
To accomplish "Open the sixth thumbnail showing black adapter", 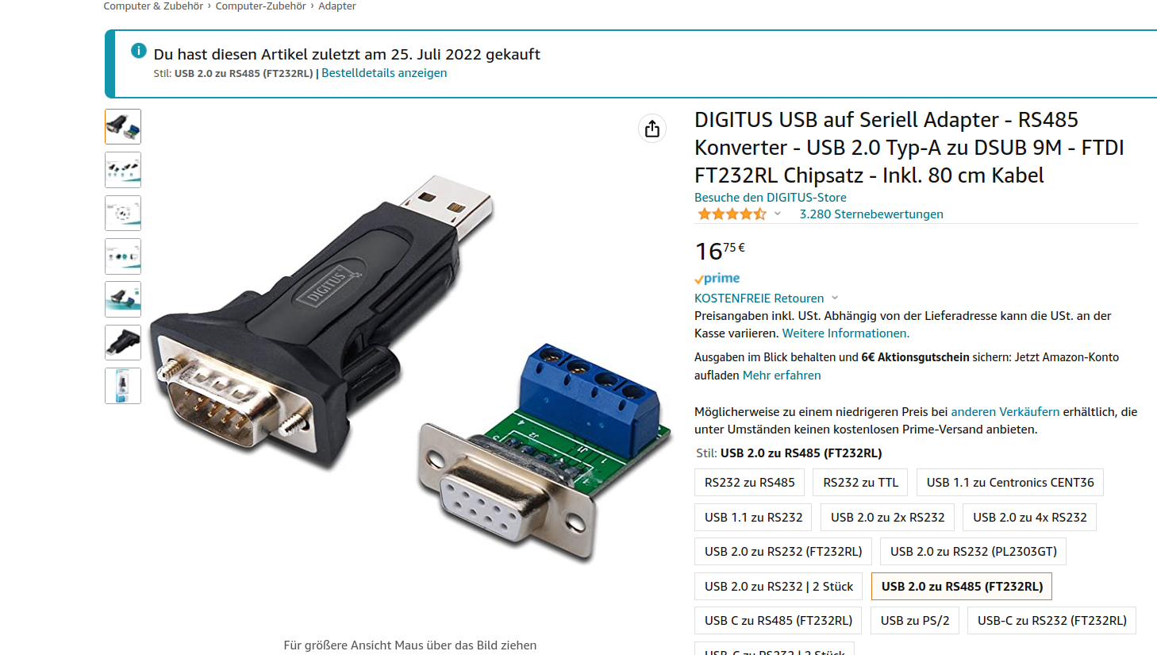I will coord(123,343).
